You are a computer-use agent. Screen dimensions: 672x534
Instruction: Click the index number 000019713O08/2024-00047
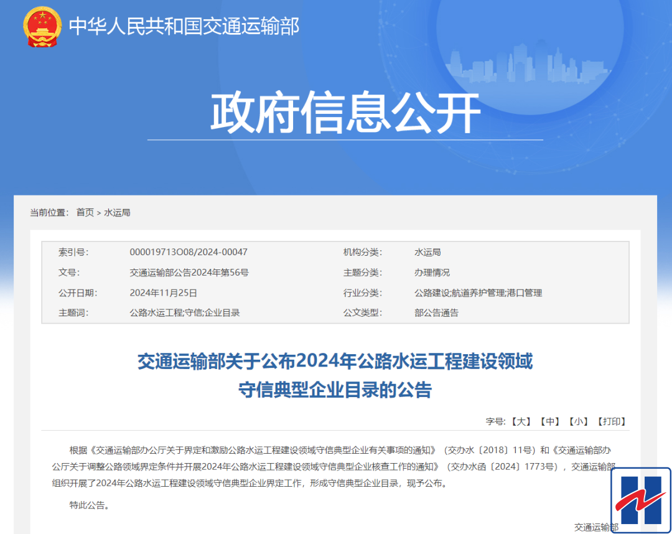click(x=189, y=252)
